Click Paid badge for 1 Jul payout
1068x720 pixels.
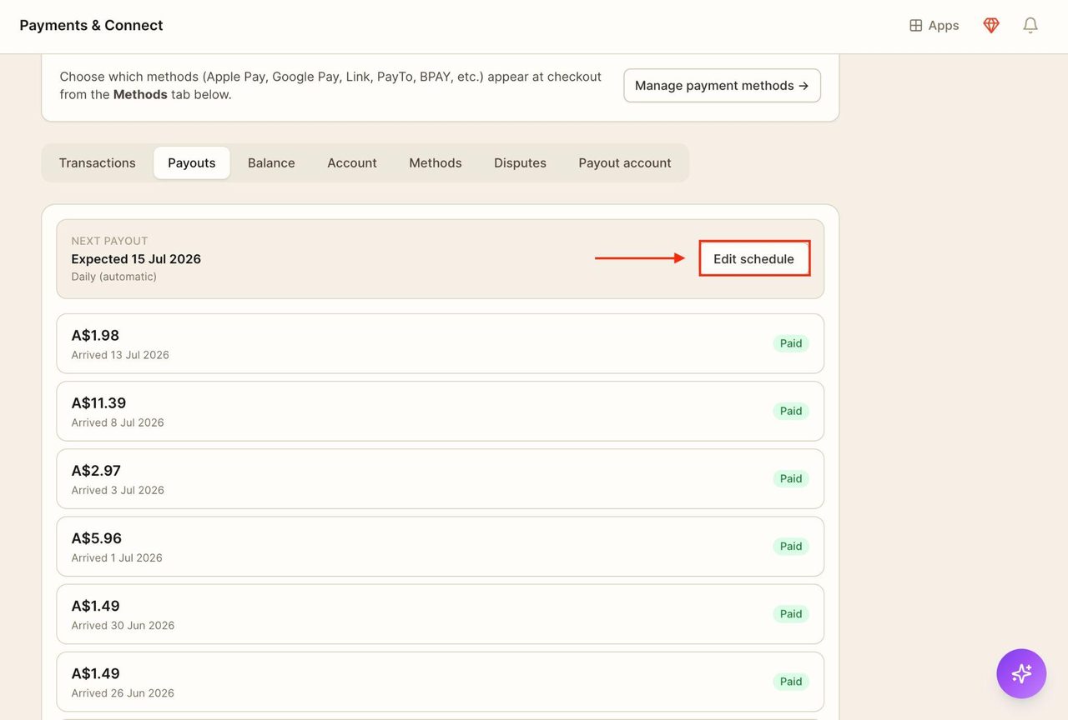coord(791,546)
